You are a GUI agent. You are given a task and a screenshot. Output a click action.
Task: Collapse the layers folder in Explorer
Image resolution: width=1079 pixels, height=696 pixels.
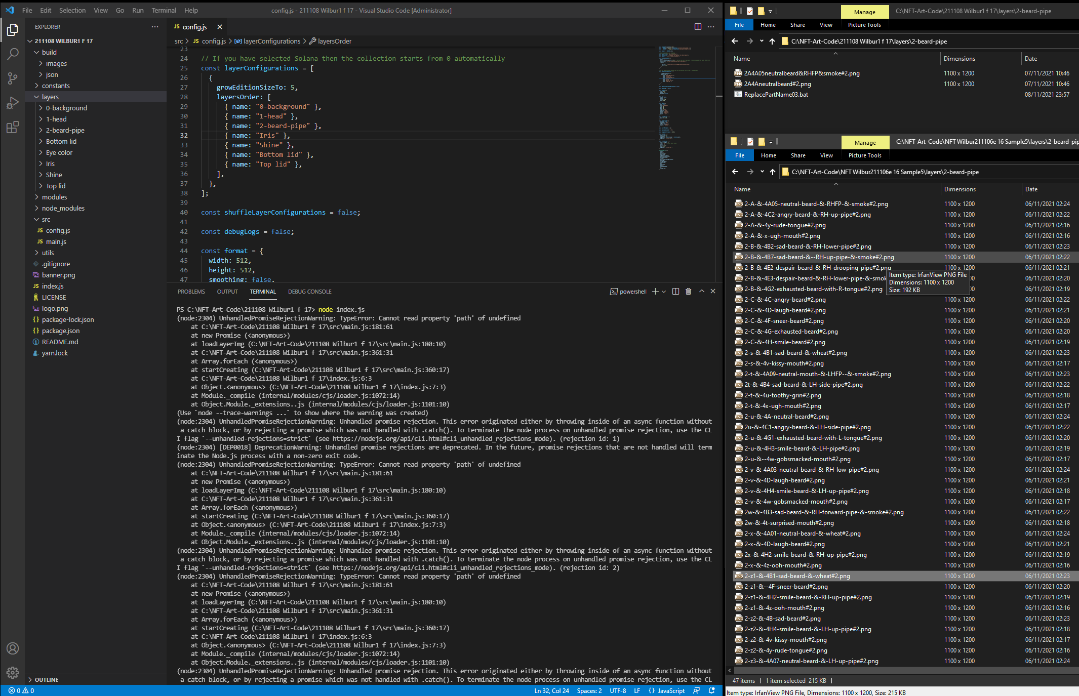50,97
